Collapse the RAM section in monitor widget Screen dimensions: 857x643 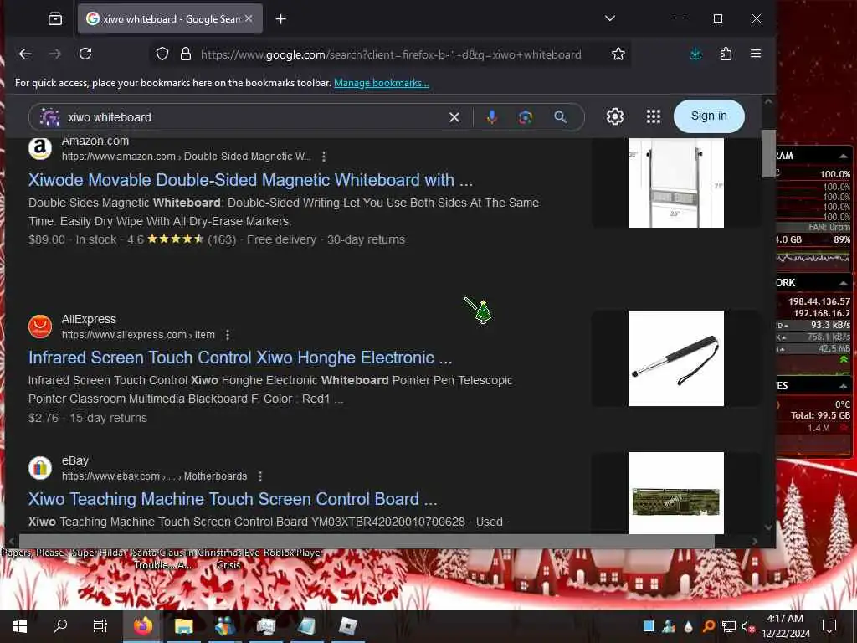pos(844,156)
